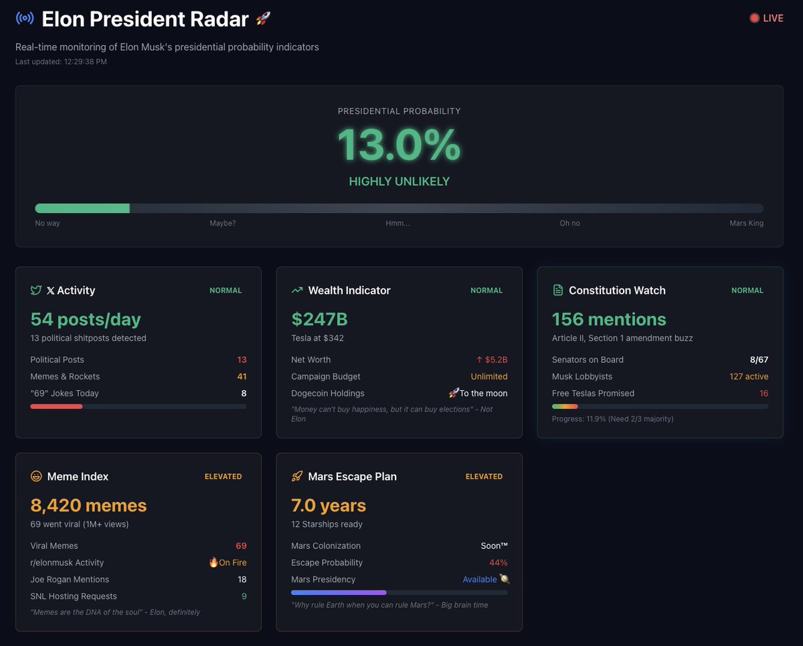
Task: Click the planet emoji after Available
Action: tap(504, 579)
